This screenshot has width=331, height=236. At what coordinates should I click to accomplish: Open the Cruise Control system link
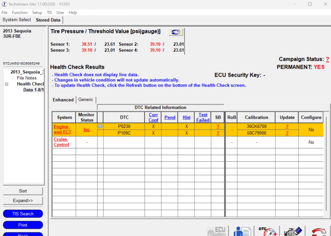61,142
